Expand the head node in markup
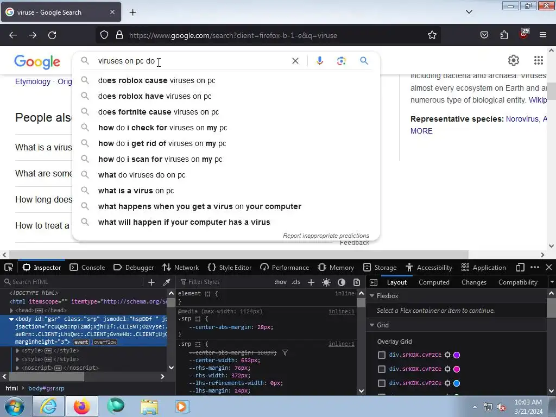Image resolution: width=556 pixels, height=417 pixels. (x=11, y=310)
